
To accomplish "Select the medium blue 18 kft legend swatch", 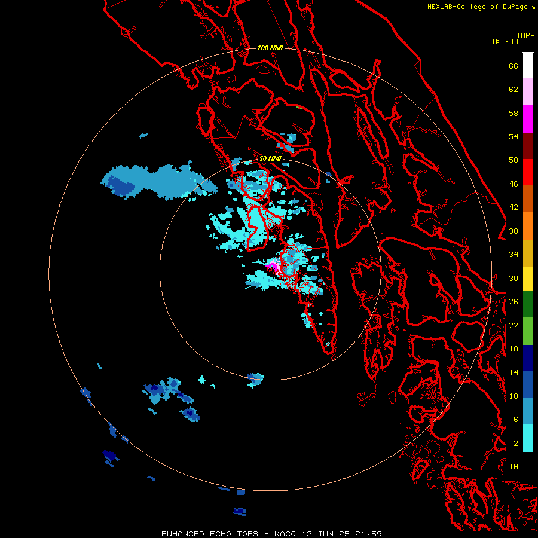I will click(x=528, y=384).
